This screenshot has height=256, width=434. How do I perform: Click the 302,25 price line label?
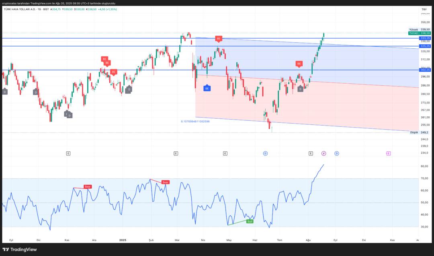tap(425, 70)
